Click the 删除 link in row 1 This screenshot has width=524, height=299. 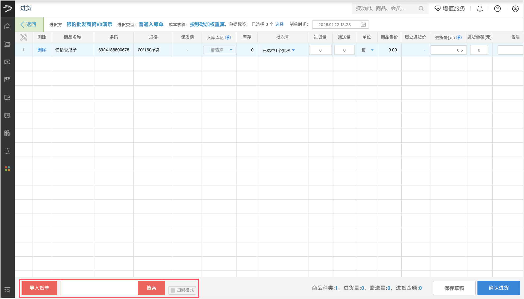[x=42, y=50]
